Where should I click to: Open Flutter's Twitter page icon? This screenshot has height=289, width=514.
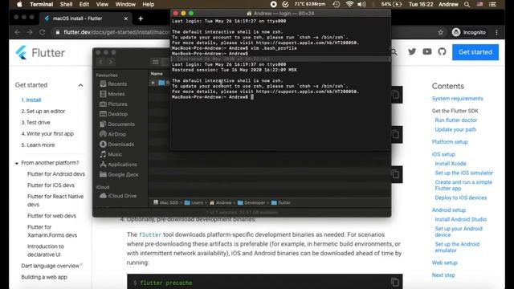(412, 51)
